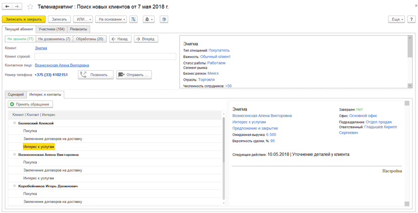Open the Сценарий tab

tap(16, 94)
